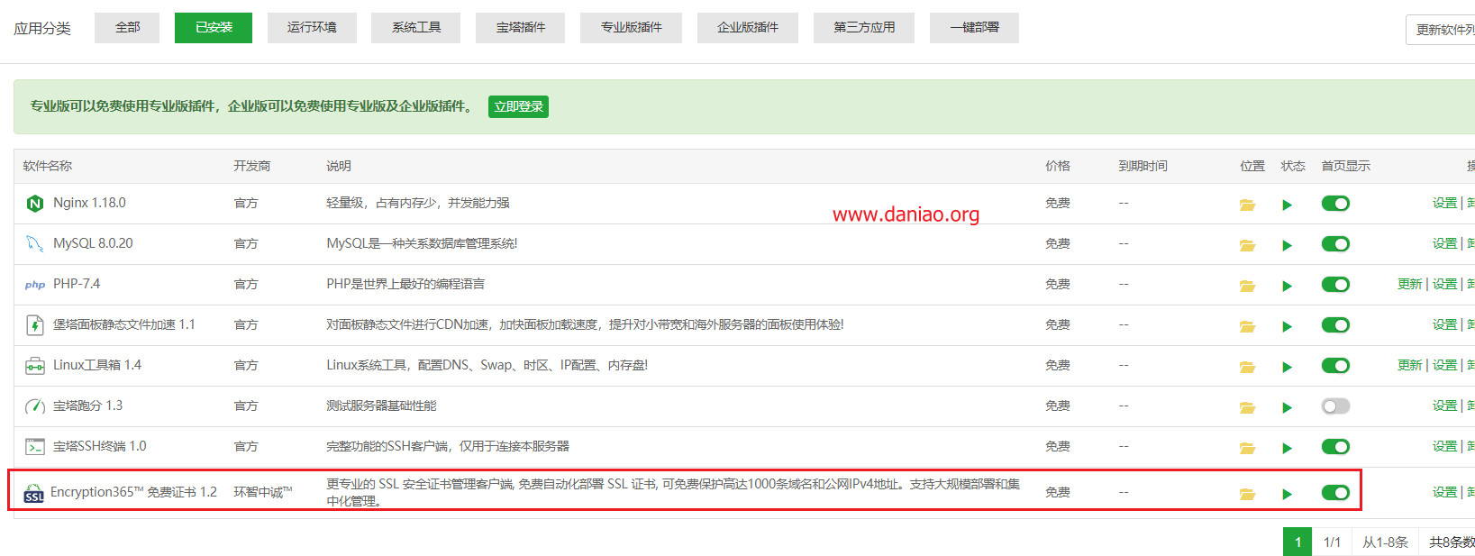Switch to 专业版插件 category
The image size is (1475, 556).
pos(631,28)
